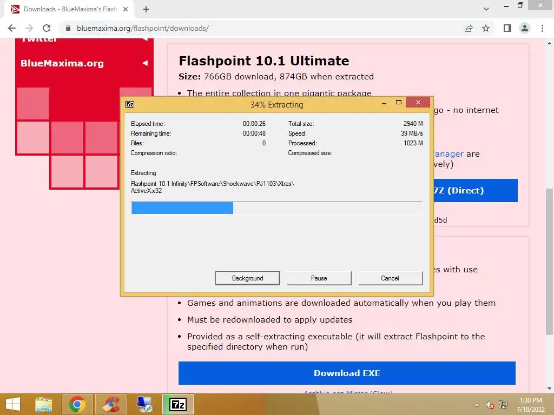The width and height of the screenshot is (554, 415).
Task: Reload the page with the refresh icon
Action: [47, 28]
